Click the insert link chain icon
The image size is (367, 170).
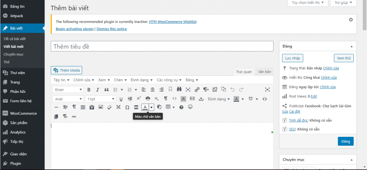(197, 90)
